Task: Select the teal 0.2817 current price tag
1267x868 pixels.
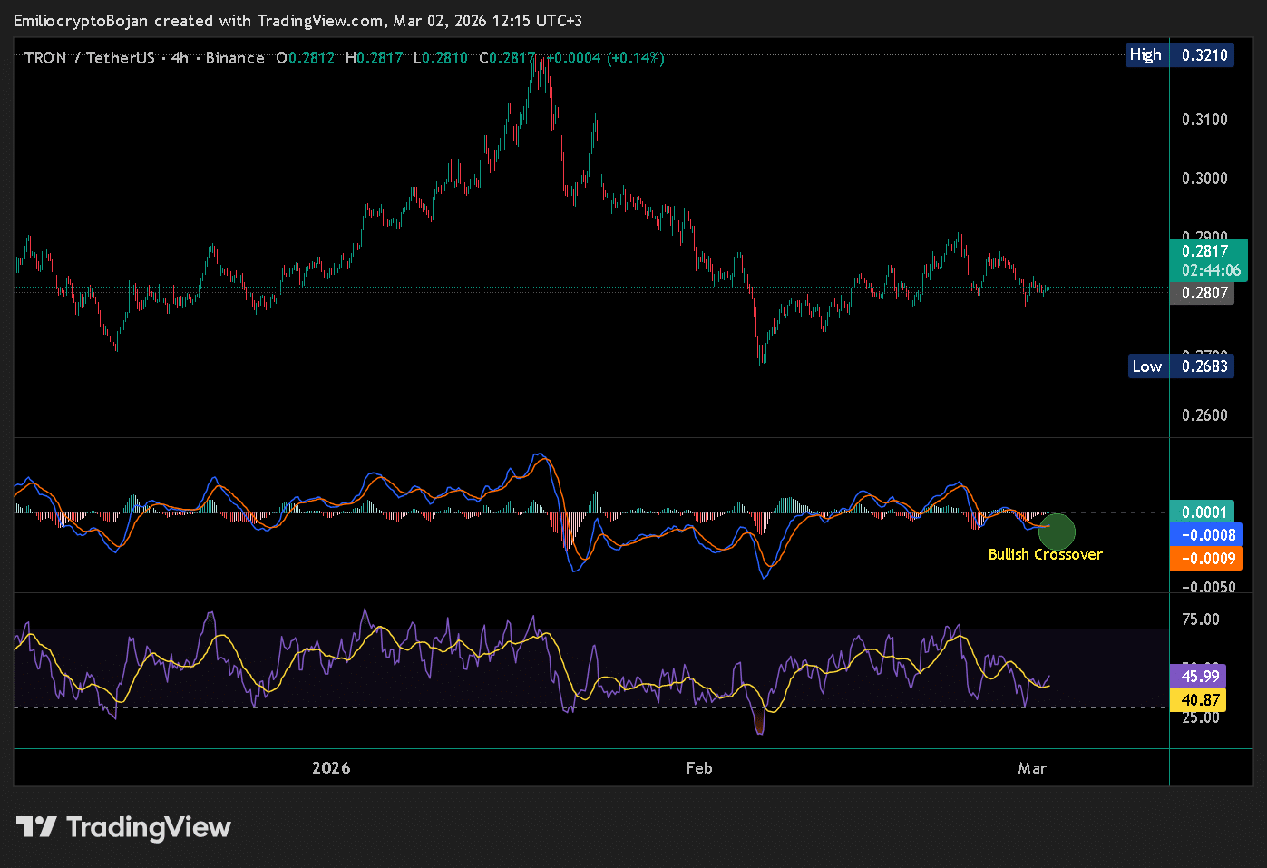Action: click(x=1205, y=252)
